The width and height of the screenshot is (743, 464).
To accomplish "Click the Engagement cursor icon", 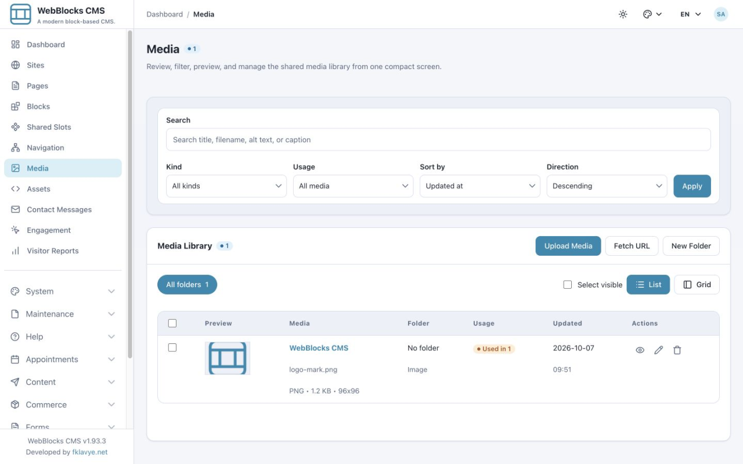I will (16, 230).
